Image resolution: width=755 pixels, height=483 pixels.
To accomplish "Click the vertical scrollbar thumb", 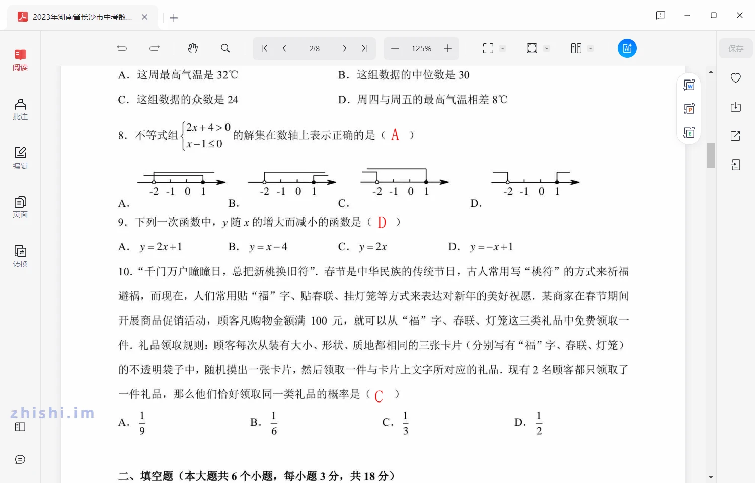I will (711, 155).
